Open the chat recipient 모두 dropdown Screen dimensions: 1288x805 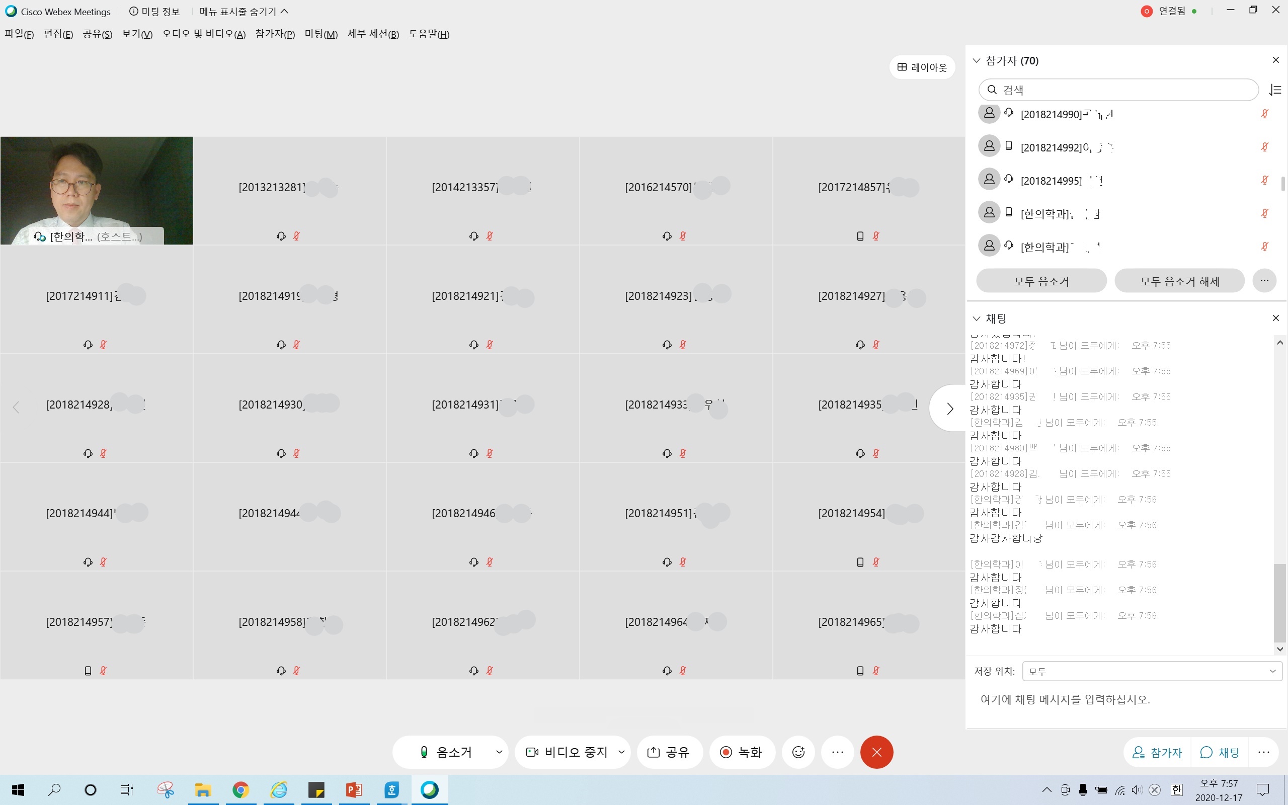tap(1152, 671)
